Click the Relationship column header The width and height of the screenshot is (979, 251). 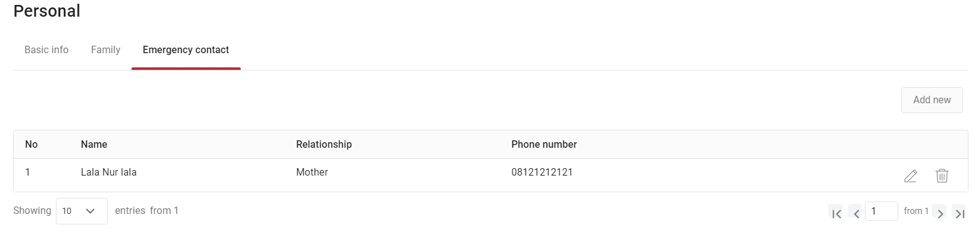pos(324,144)
